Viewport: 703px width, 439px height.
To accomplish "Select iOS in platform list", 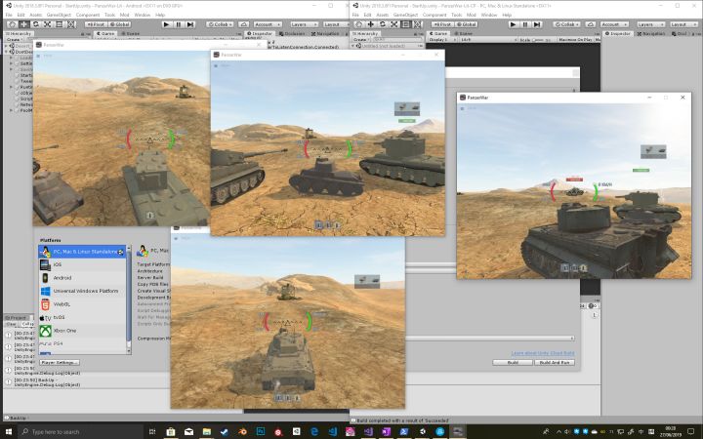I will pos(82,264).
